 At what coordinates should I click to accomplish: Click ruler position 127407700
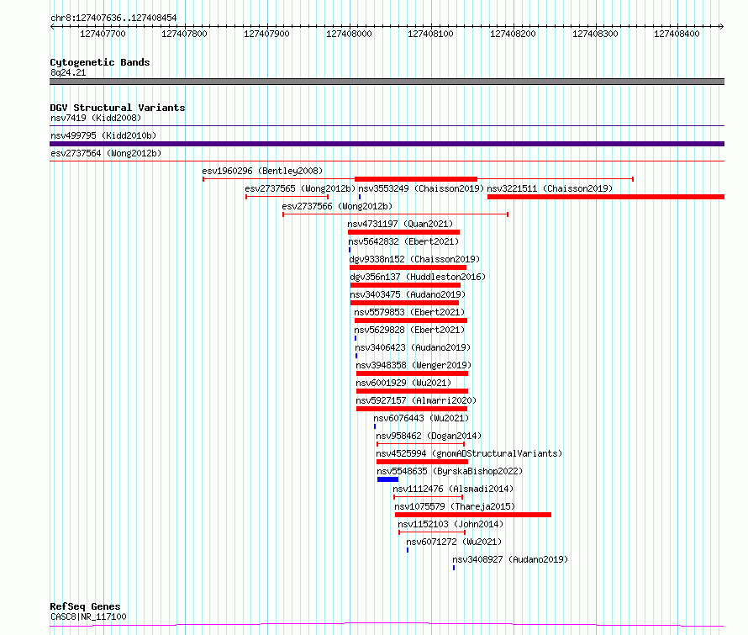(x=103, y=34)
